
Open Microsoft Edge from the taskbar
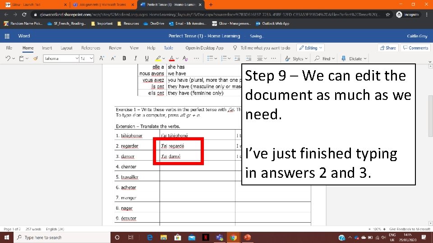coord(150,237)
